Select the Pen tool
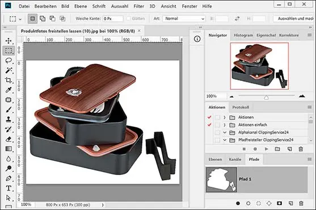 [x=9, y=178]
